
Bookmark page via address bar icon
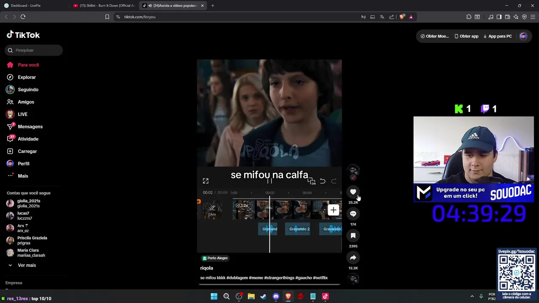(x=107, y=17)
